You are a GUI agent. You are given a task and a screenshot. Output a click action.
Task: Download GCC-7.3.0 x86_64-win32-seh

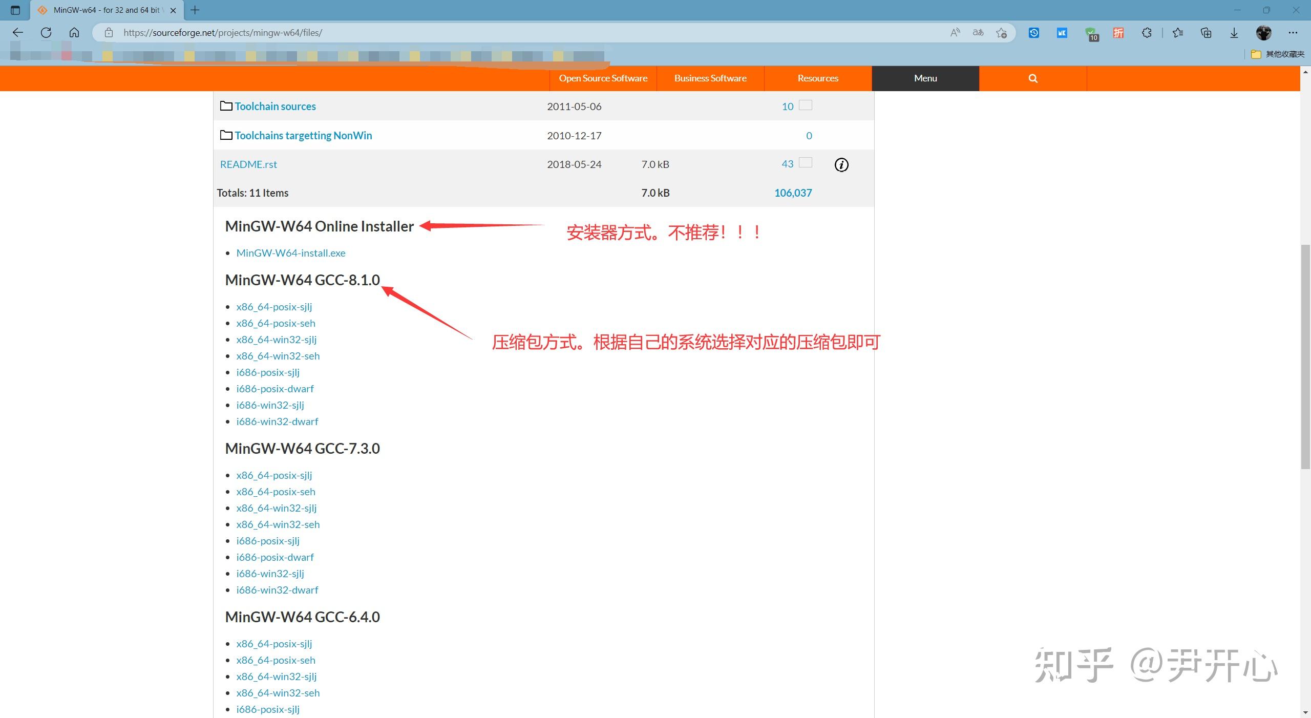pyautogui.click(x=278, y=524)
